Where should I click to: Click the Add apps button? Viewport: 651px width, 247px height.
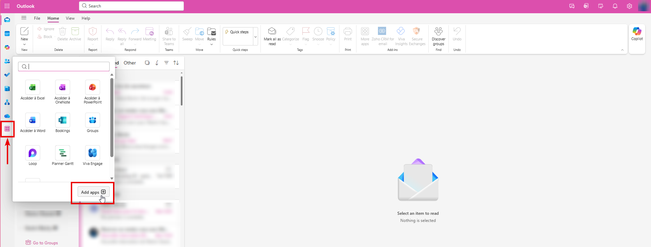[93, 192]
